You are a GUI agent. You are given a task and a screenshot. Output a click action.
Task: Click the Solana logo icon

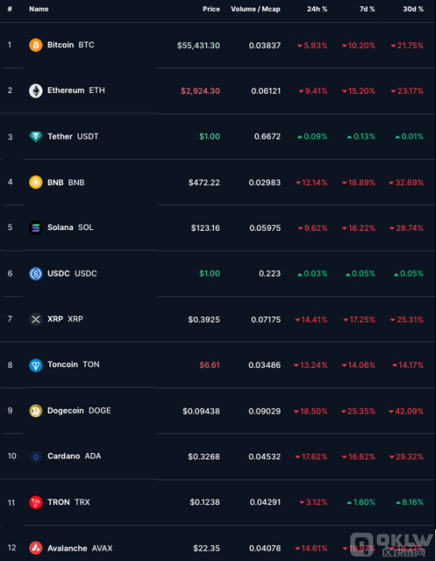click(35, 228)
